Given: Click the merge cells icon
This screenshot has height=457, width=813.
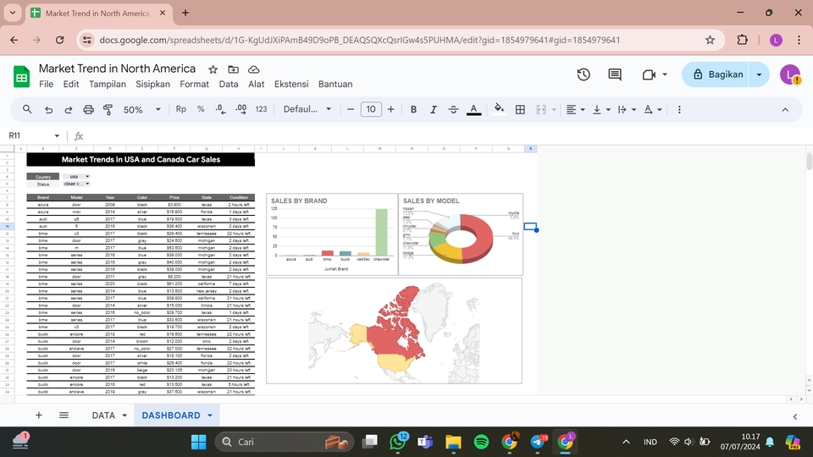Looking at the screenshot, I should tap(541, 109).
